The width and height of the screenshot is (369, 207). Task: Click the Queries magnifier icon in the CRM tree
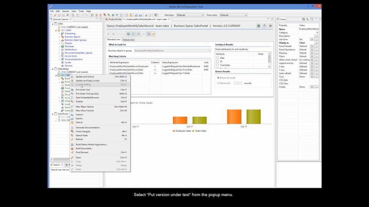tap(62, 43)
